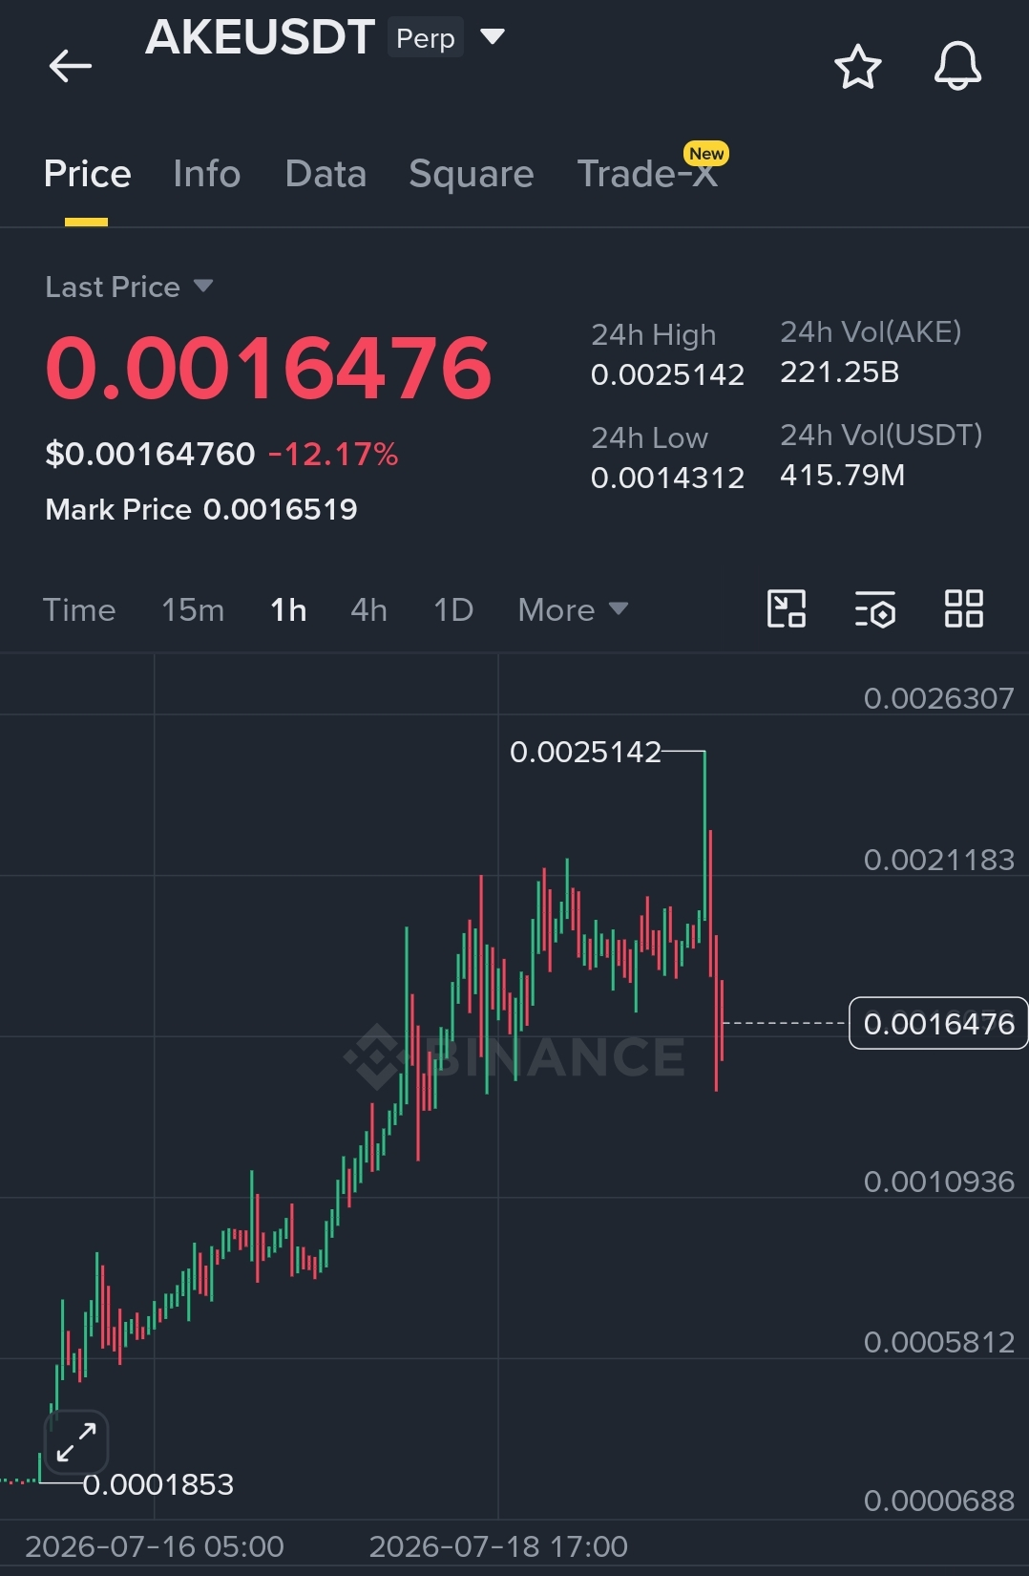Tap the 0.0021183 price axis label
The height and width of the screenshot is (1576, 1029).
938,860
